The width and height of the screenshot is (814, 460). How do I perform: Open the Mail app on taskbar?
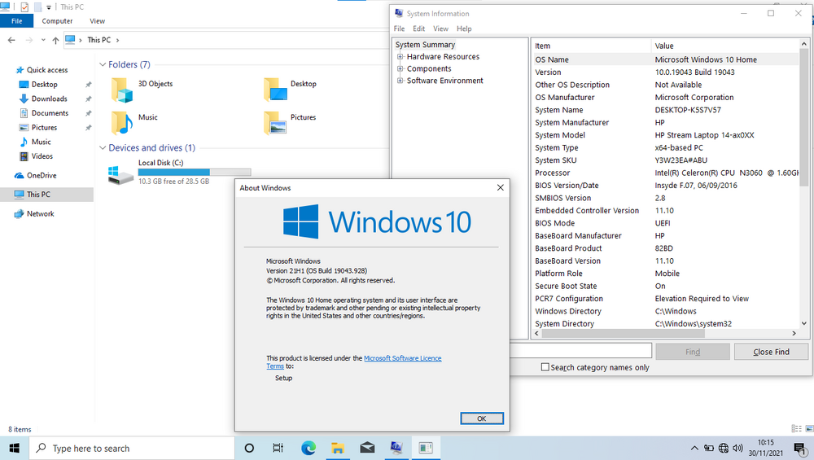tap(367, 448)
